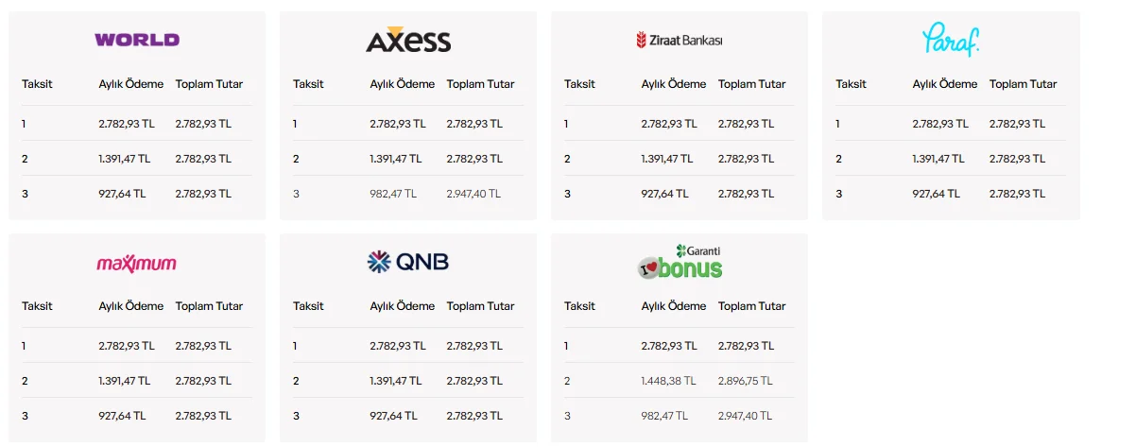Click the Ziraat Bankası logo

click(680, 40)
